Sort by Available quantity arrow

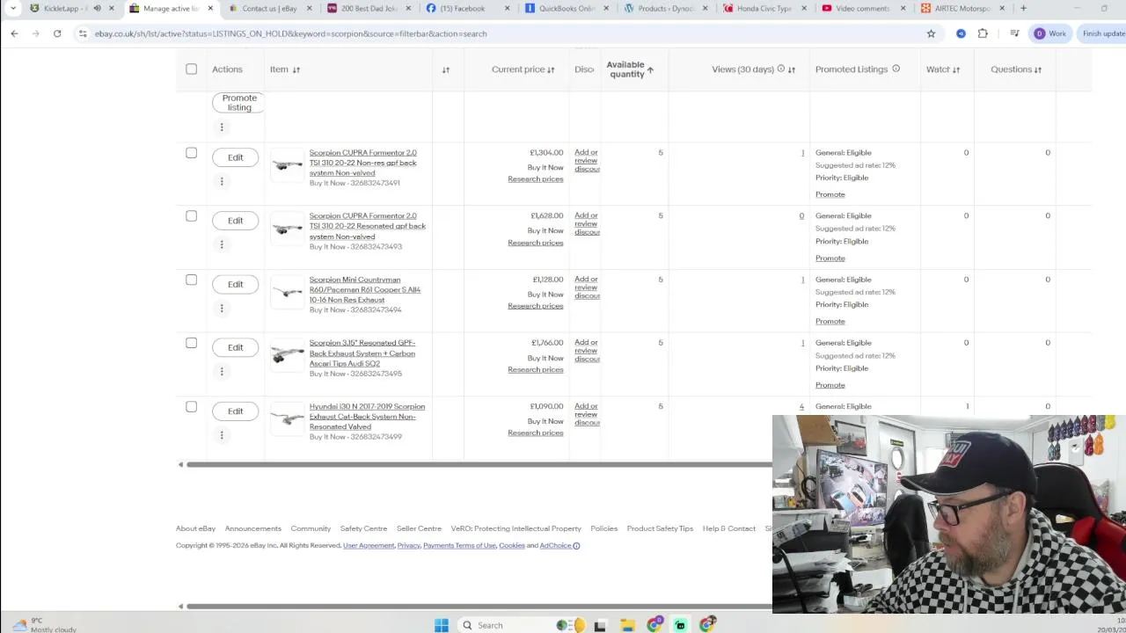coord(650,69)
